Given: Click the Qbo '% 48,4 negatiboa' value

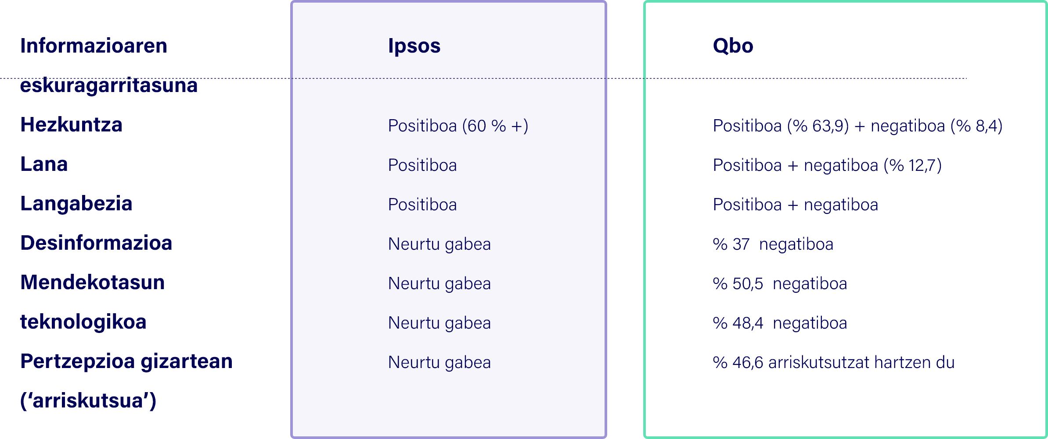Looking at the screenshot, I should (x=780, y=323).
